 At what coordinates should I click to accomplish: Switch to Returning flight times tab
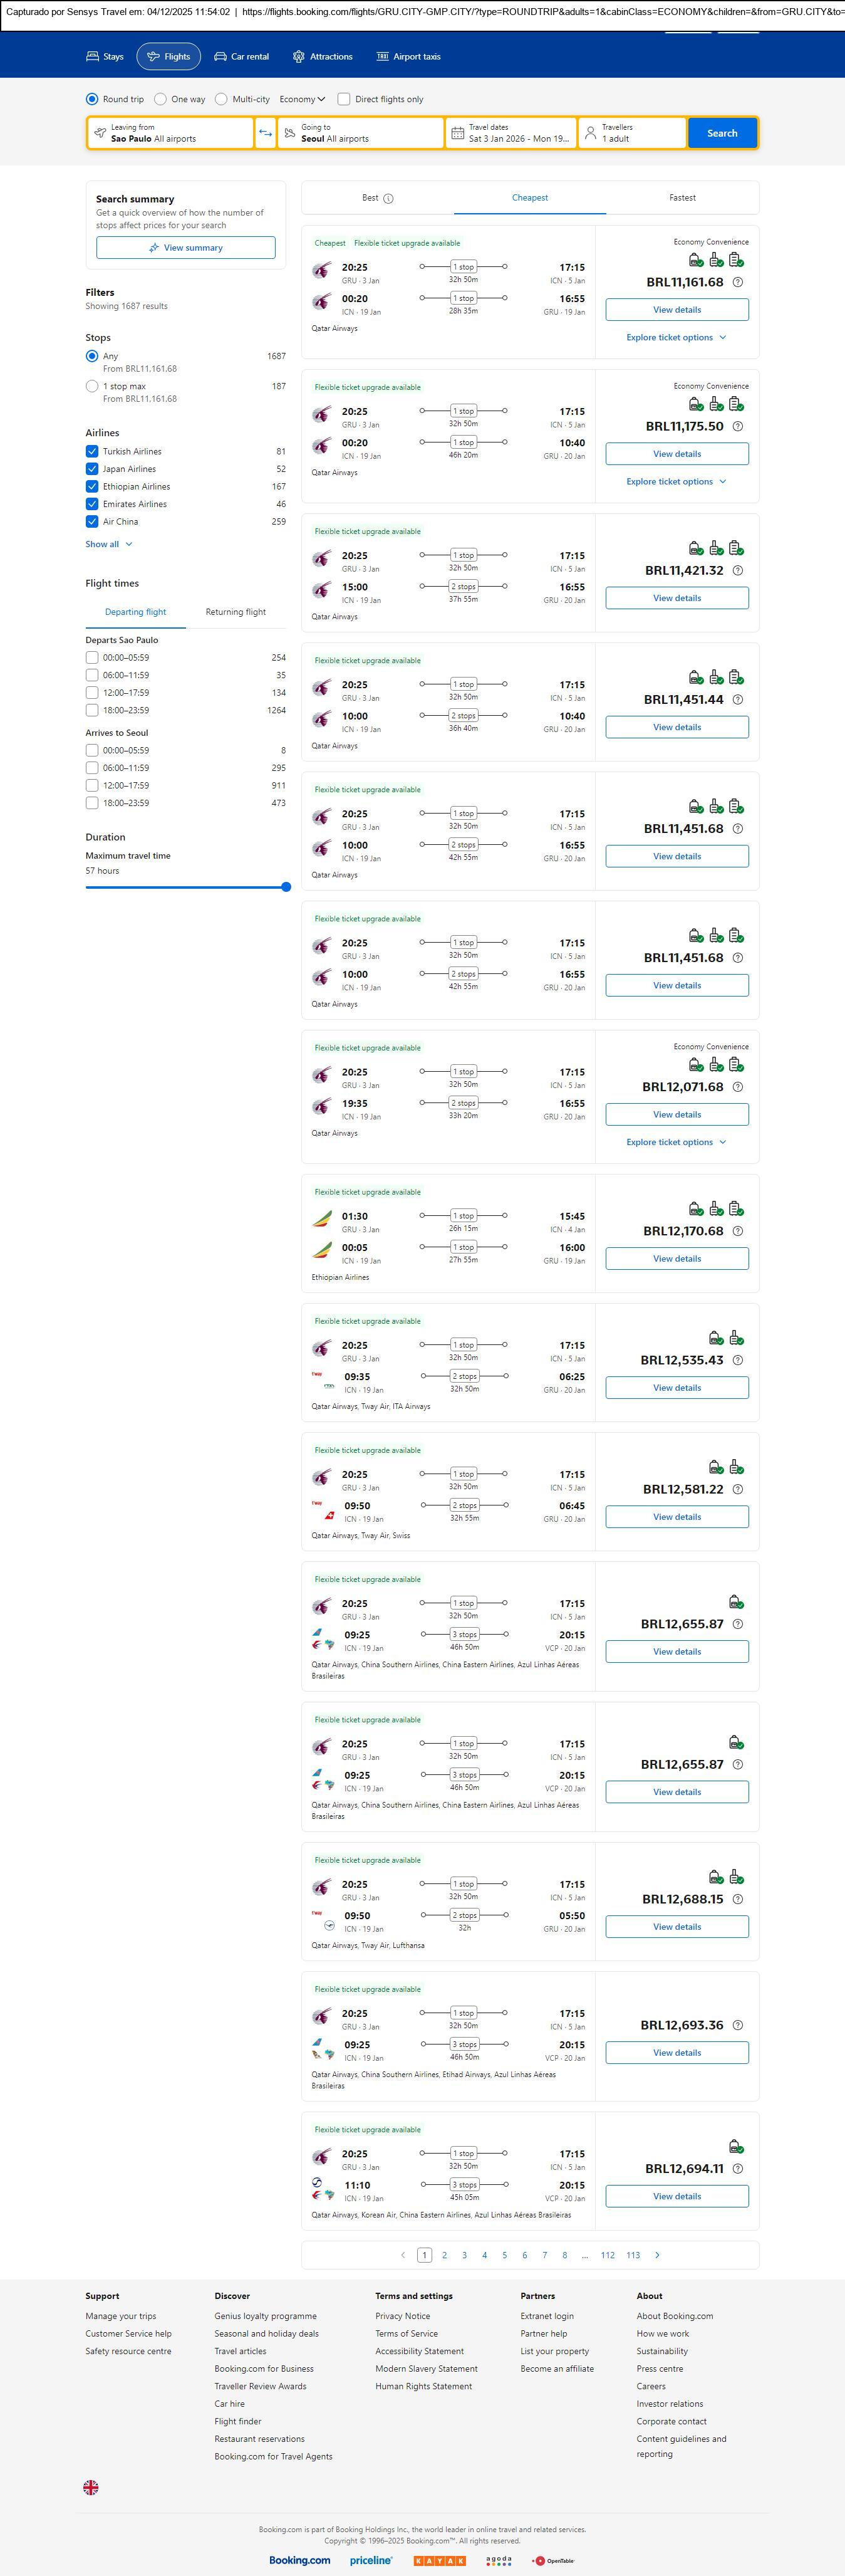(236, 612)
